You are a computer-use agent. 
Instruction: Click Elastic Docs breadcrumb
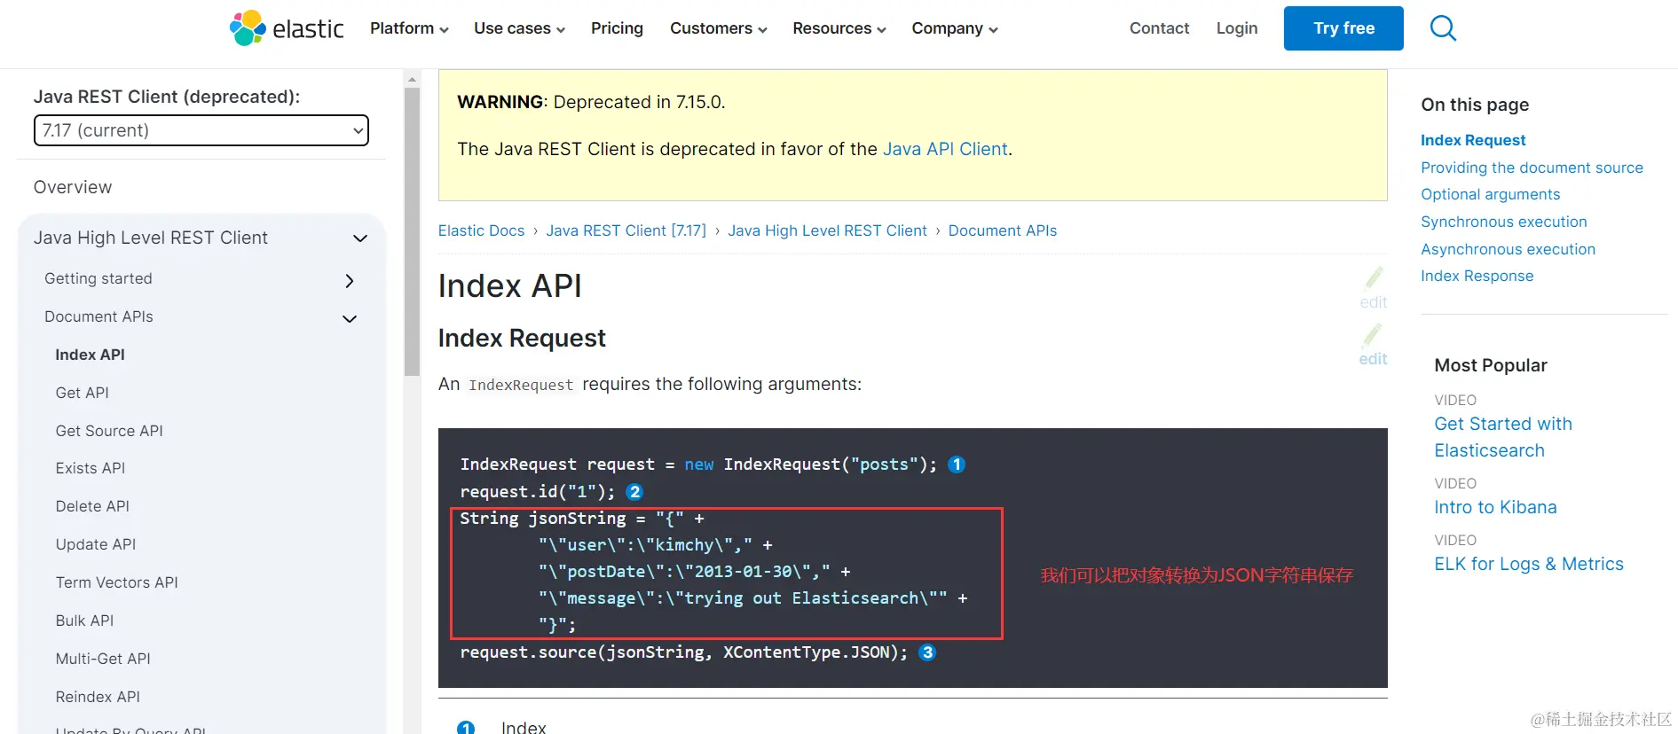point(481,230)
